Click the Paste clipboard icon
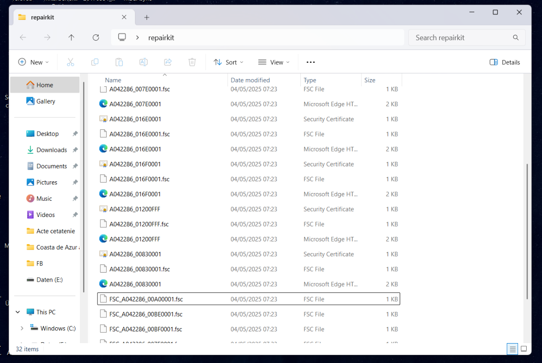This screenshot has height=363, width=542. point(119,62)
